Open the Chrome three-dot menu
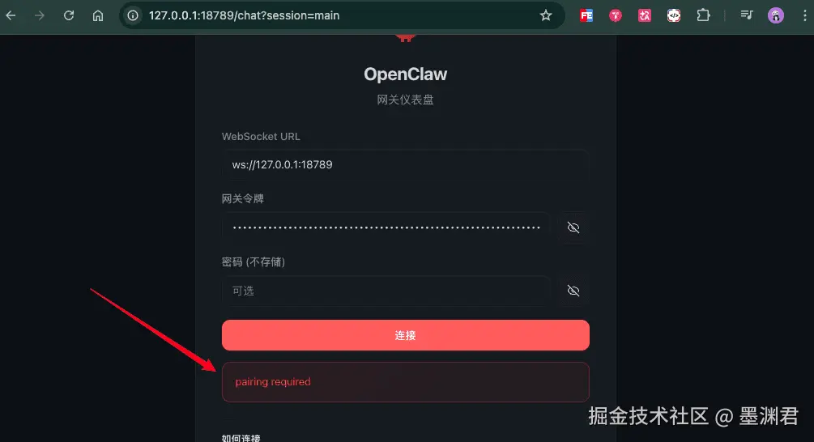Viewport: 814px width, 442px height. tap(804, 15)
